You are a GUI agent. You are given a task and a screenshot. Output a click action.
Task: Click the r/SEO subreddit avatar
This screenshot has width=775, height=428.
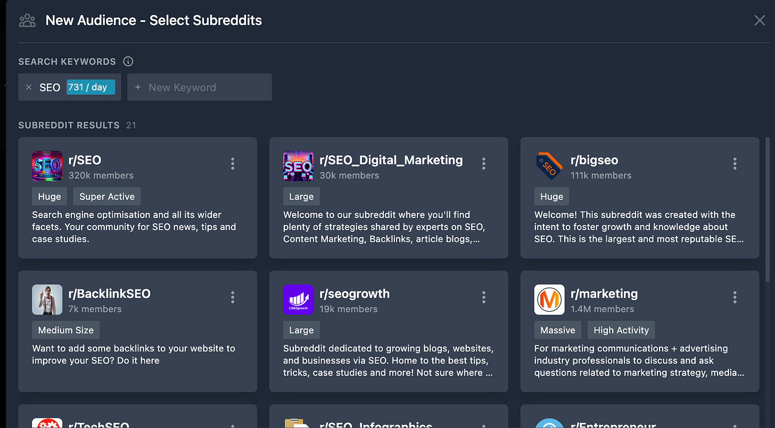pos(47,166)
